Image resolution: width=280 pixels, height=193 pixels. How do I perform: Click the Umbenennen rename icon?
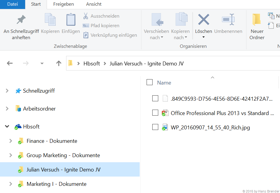click(x=228, y=20)
